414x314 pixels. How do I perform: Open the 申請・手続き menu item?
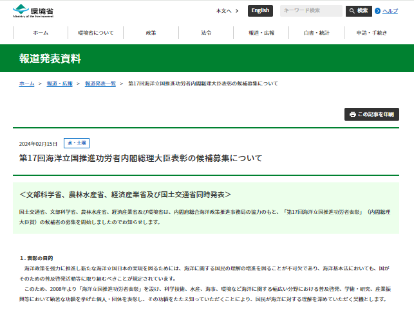[x=372, y=33]
